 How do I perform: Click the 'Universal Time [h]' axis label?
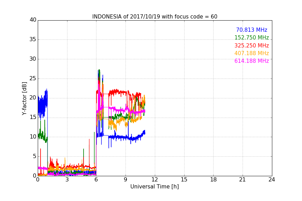tap(154, 187)
